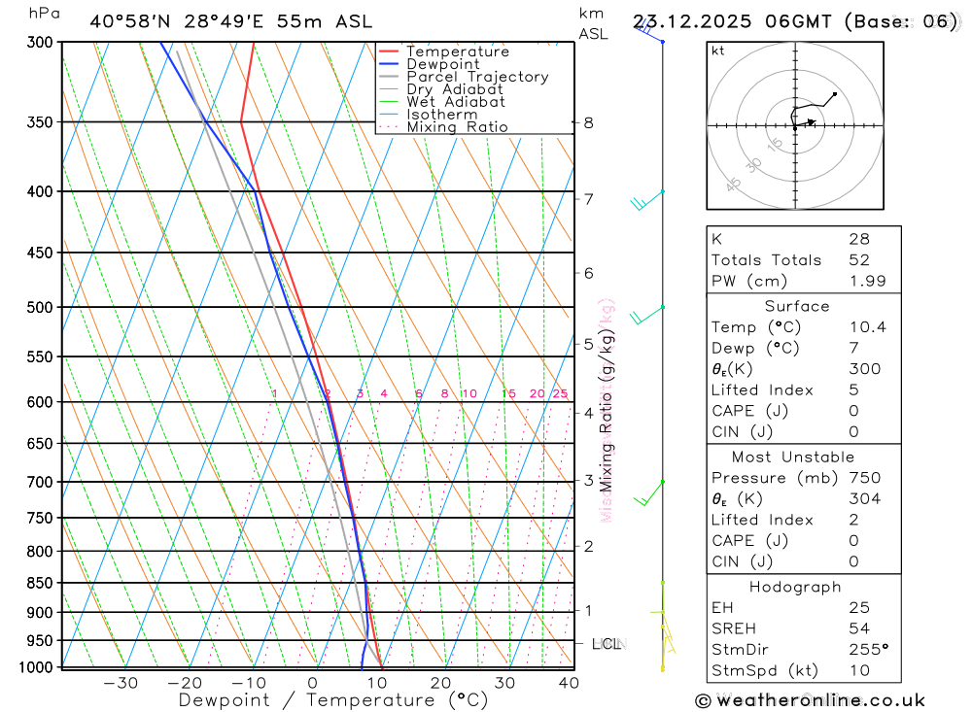
Task: Click the hodograph storm motion arrowhead
Action: click(812, 122)
